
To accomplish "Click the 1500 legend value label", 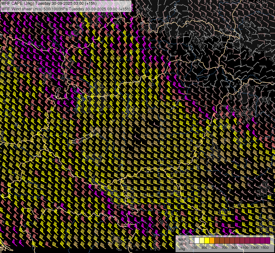I will point(265,248).
